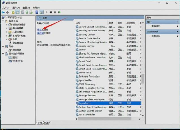Select 设备管理器 in the tree
The height and width of the screenshot is (130, 180).
click(x=18, y=43)
